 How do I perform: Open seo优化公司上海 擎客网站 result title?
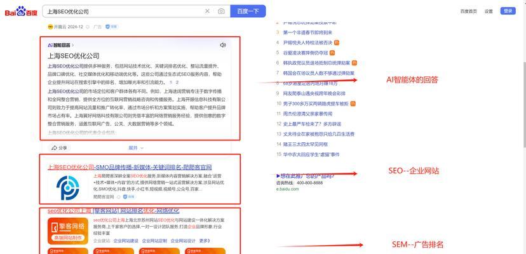click(x=113, y=211)
